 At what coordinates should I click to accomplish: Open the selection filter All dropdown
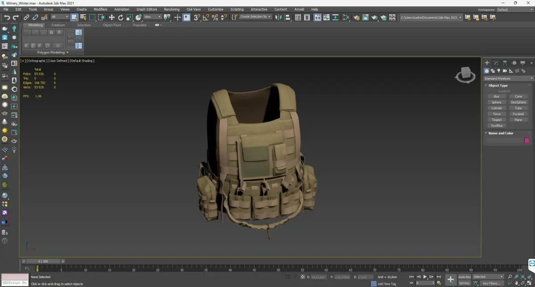click(x=59, y=17)
